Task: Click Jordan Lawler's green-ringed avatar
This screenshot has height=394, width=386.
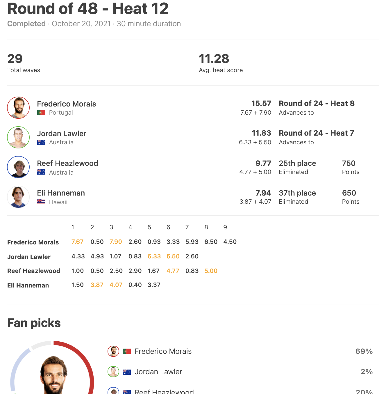Action: tap(18, 137)
